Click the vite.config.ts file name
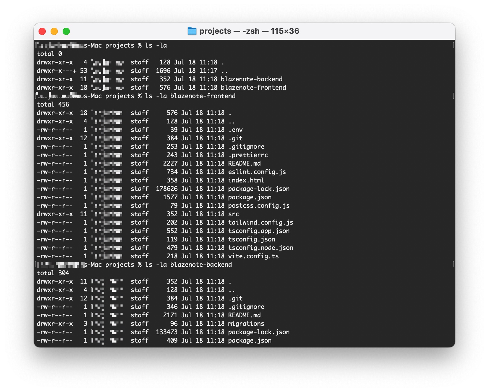The image size is (489, 392). 253,256
